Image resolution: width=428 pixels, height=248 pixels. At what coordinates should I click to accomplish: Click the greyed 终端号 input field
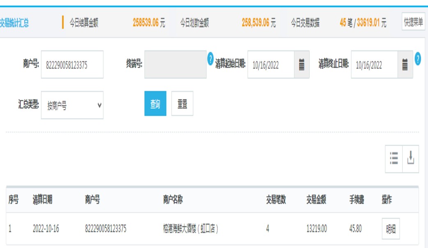click(175, 65)
